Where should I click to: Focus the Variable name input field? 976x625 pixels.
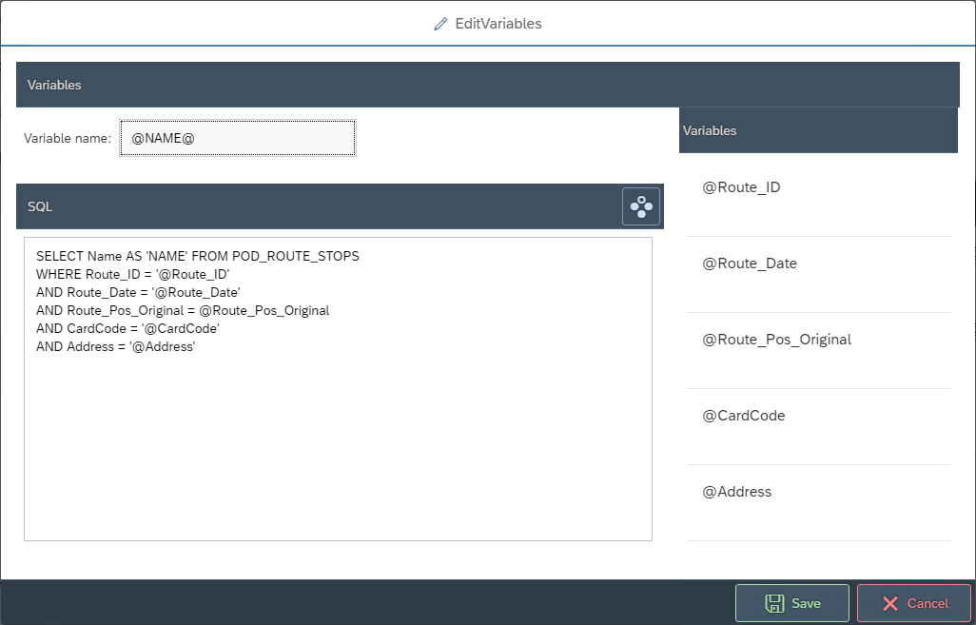click(x=238, y=138)
